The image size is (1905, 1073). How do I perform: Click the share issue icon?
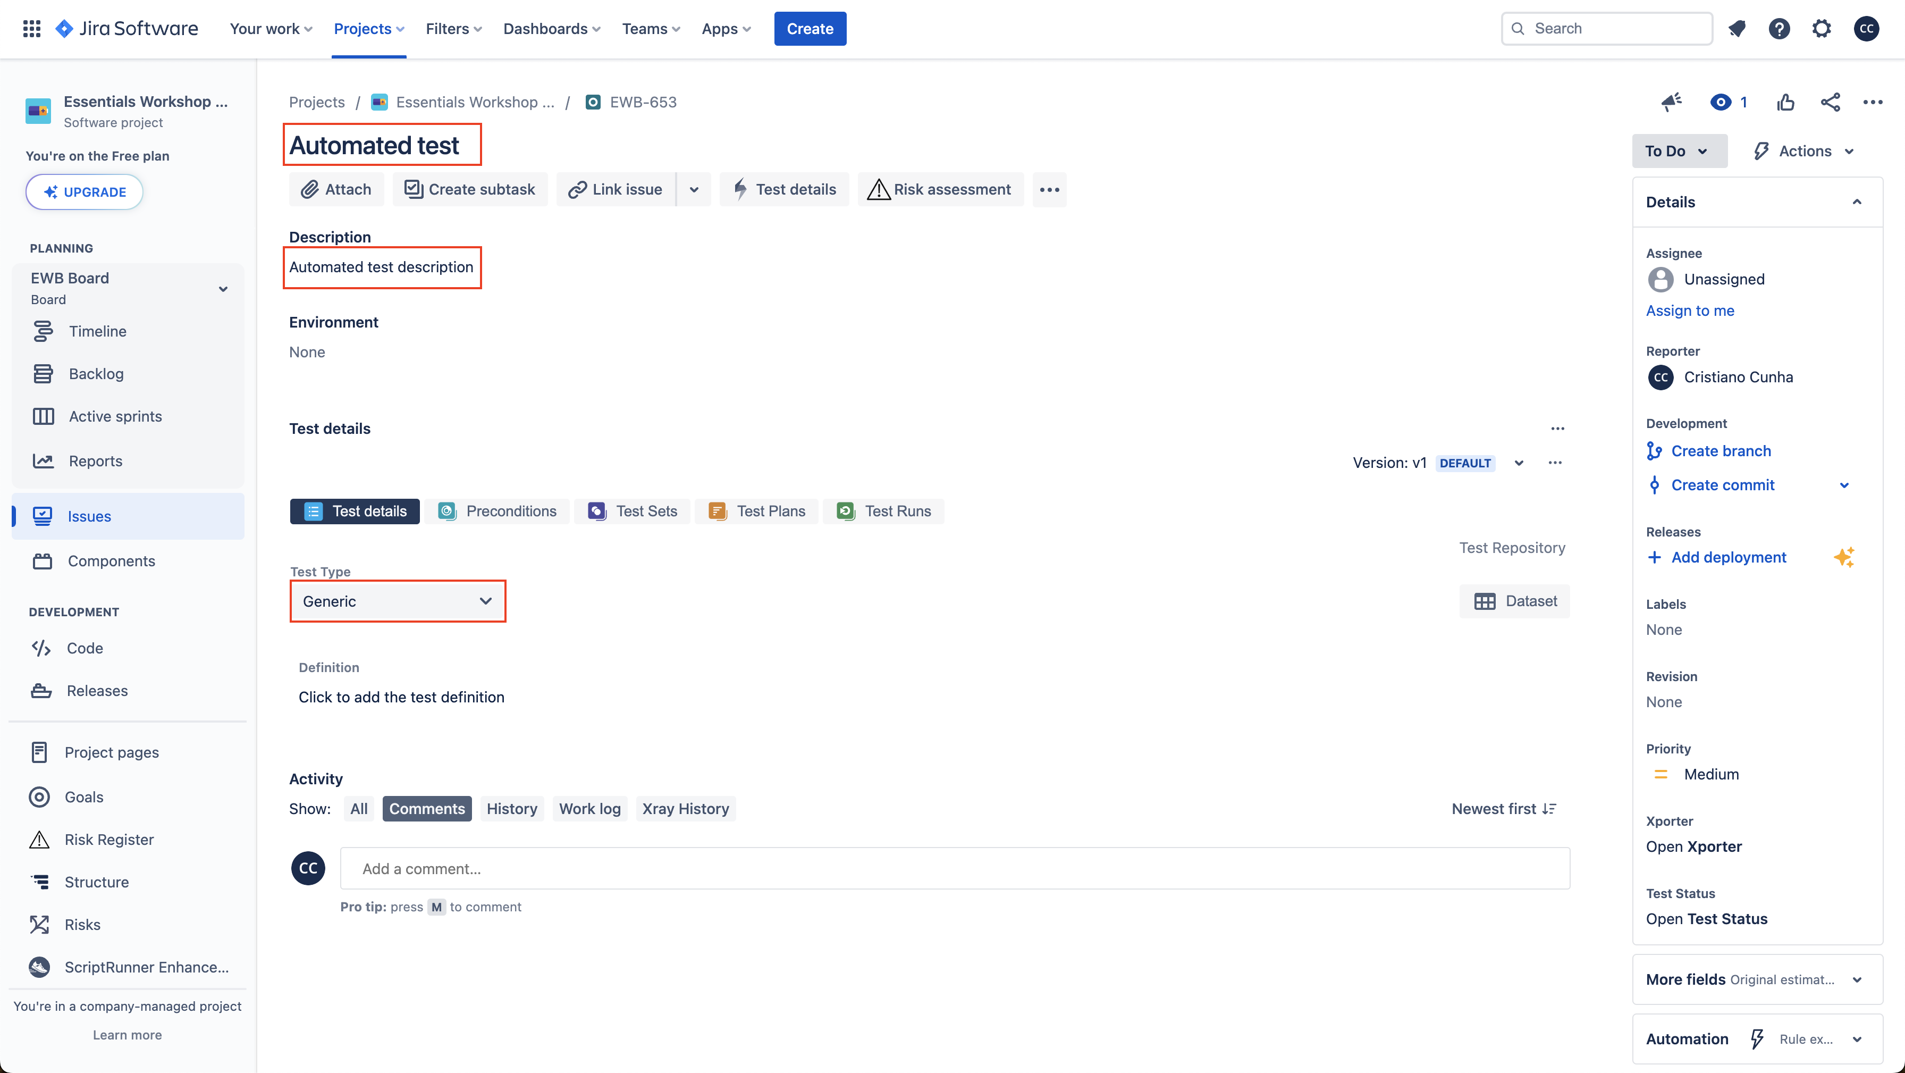click(x=1830, y=102)
